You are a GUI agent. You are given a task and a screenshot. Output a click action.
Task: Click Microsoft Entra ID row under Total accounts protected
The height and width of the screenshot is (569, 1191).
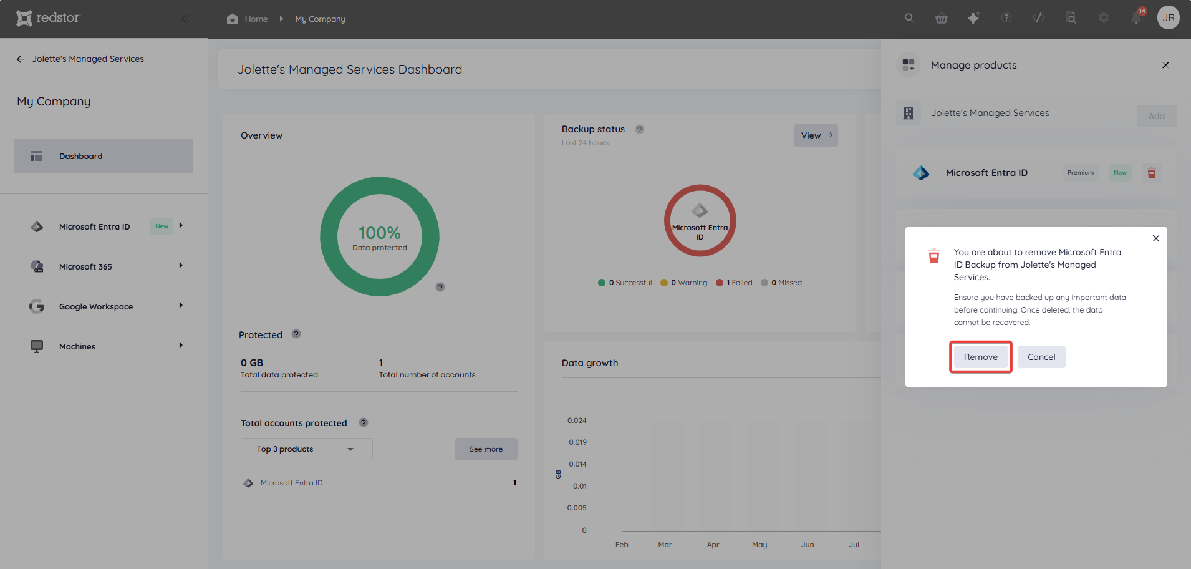pyautogui.click(x=379, y=483)
